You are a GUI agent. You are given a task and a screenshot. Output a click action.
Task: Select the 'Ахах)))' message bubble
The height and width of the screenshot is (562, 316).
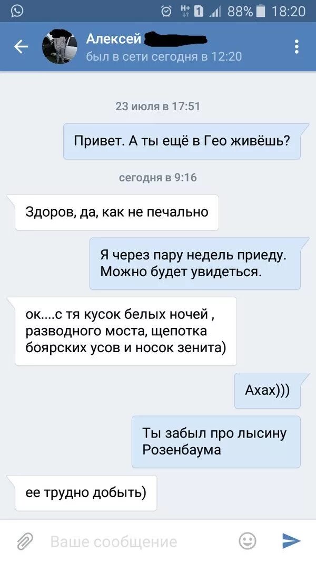tap(268, 390)
